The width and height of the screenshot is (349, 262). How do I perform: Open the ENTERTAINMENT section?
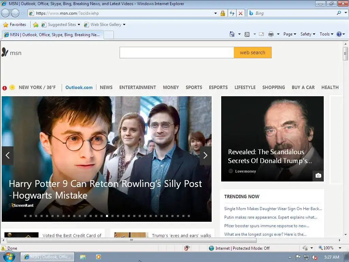[x=138, y=87]
